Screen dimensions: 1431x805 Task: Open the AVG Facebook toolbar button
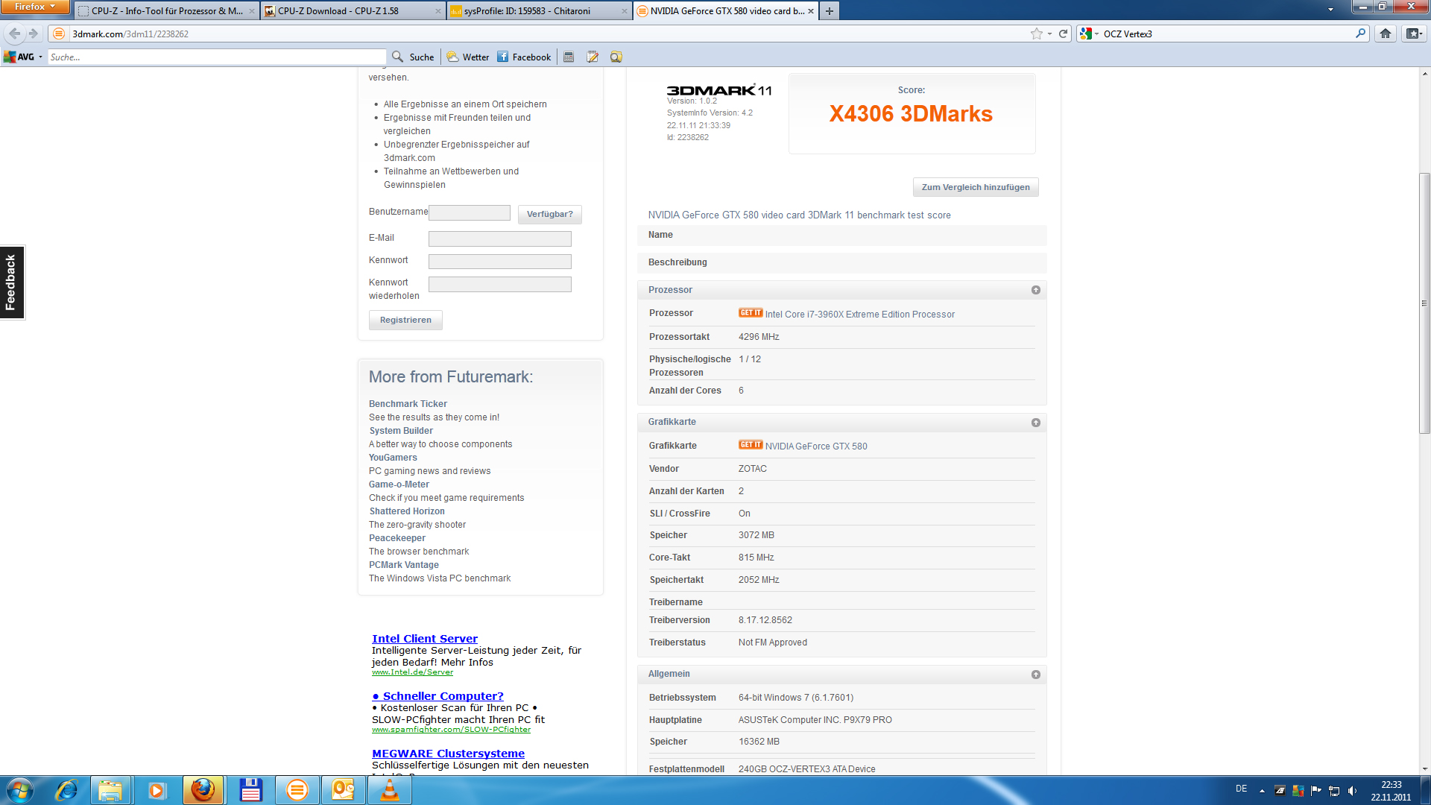[x=524, y=57]
